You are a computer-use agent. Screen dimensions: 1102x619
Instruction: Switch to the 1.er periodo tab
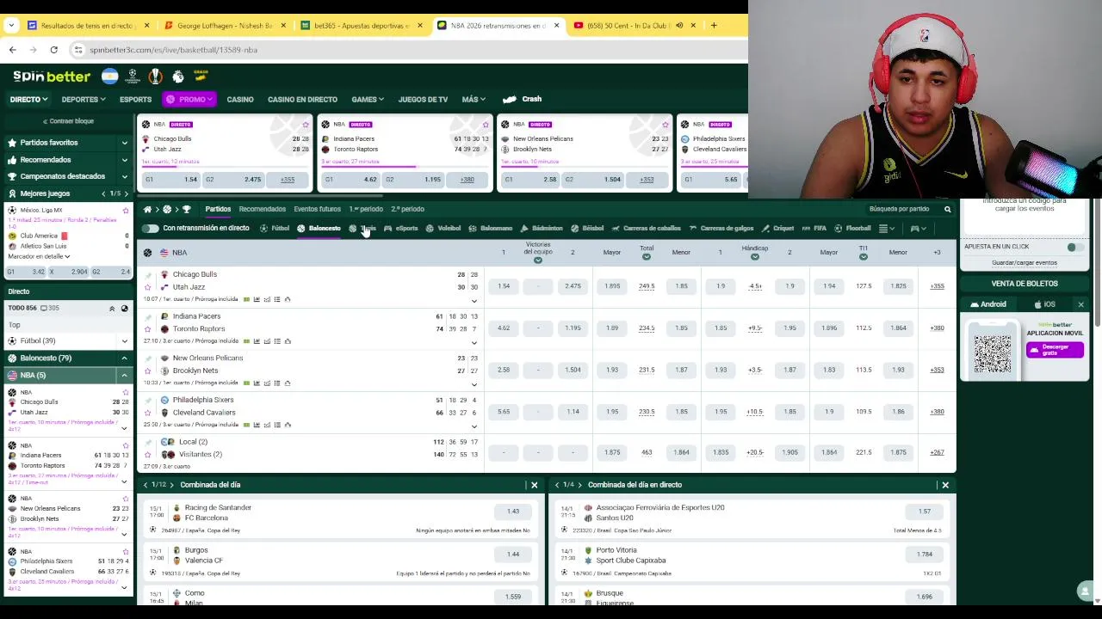pyautogui.click(x=366, y=209)
